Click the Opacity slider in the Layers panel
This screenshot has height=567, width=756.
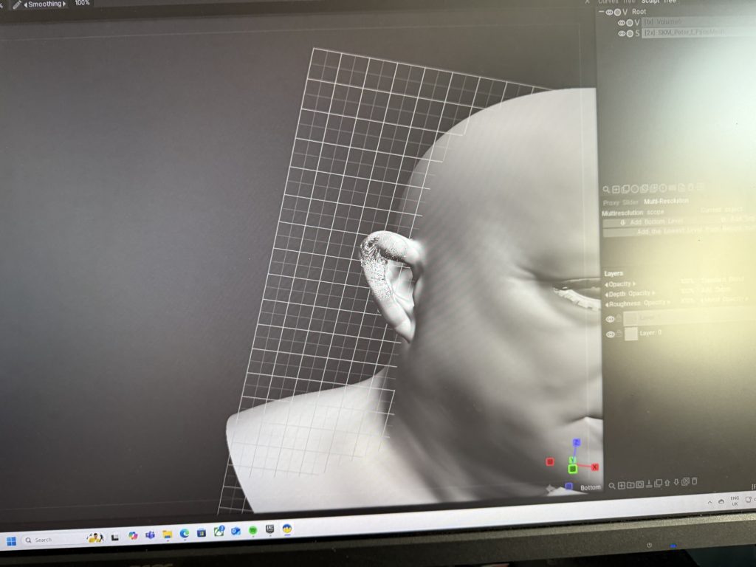[621, 284]
